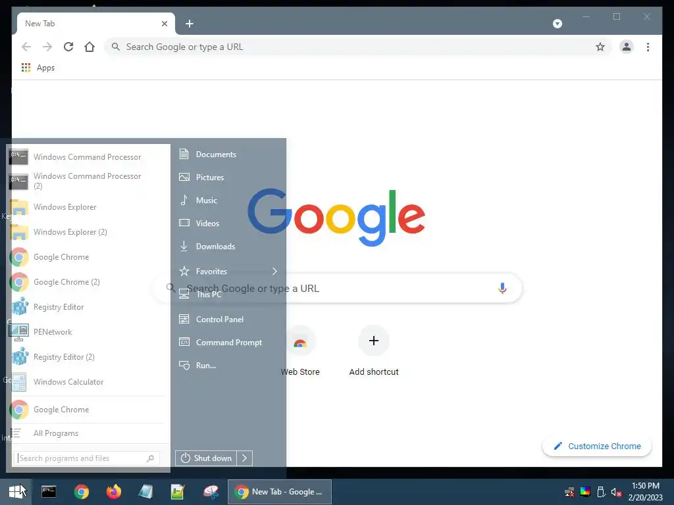This screenshot has height=505, width=674.
Task: Open Chrome three-dot menu
Action: [648, 47]
